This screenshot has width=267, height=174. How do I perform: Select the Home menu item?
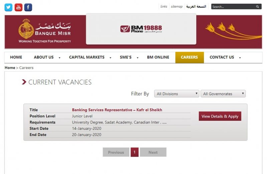[16, 57]
